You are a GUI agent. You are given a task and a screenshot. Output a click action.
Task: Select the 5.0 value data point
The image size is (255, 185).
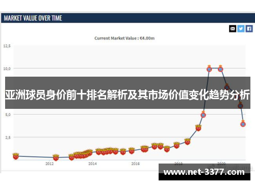[x=203, y=114]
